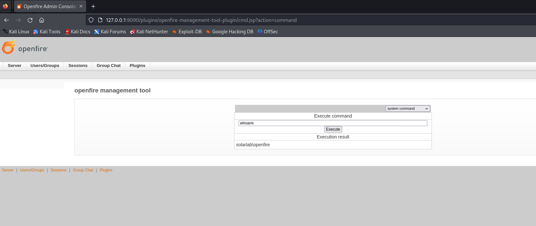Open the Google Hacking DB bookmark

[229, 32]
